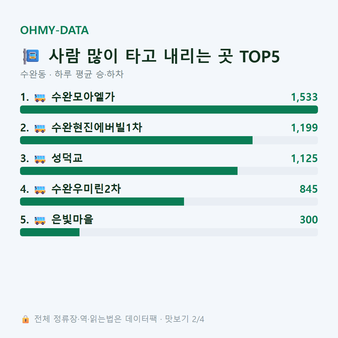Click the full green bar for 1,533
This screenshot has width=338, height=338.
click(x=169, y=110)
